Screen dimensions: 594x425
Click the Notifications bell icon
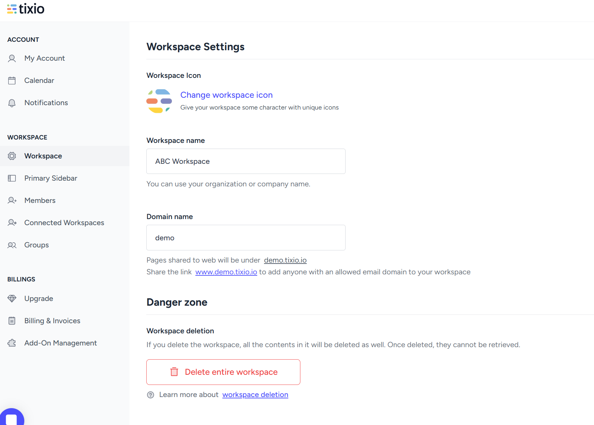coord(12,103)
